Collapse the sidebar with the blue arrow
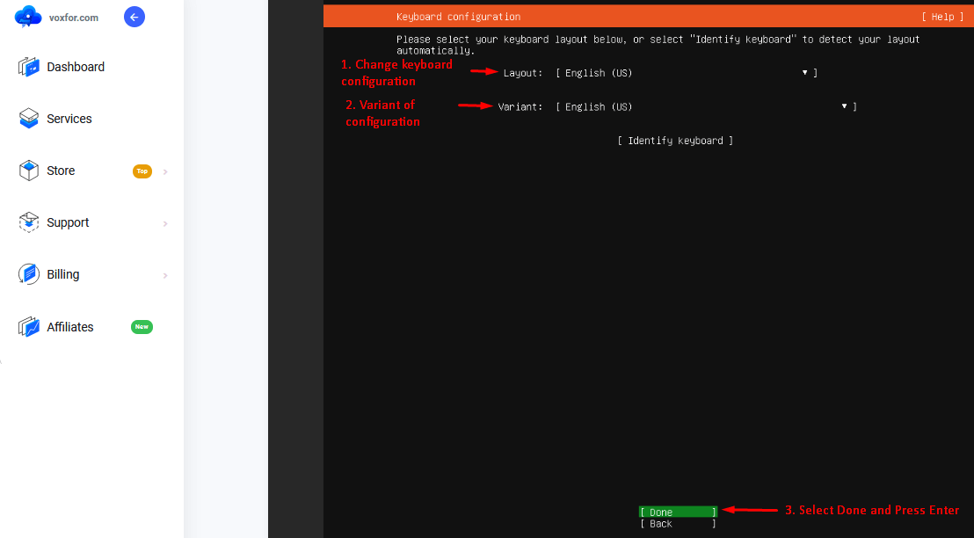The height and width of the screenshot is (538, 974). tap(134, 16)
